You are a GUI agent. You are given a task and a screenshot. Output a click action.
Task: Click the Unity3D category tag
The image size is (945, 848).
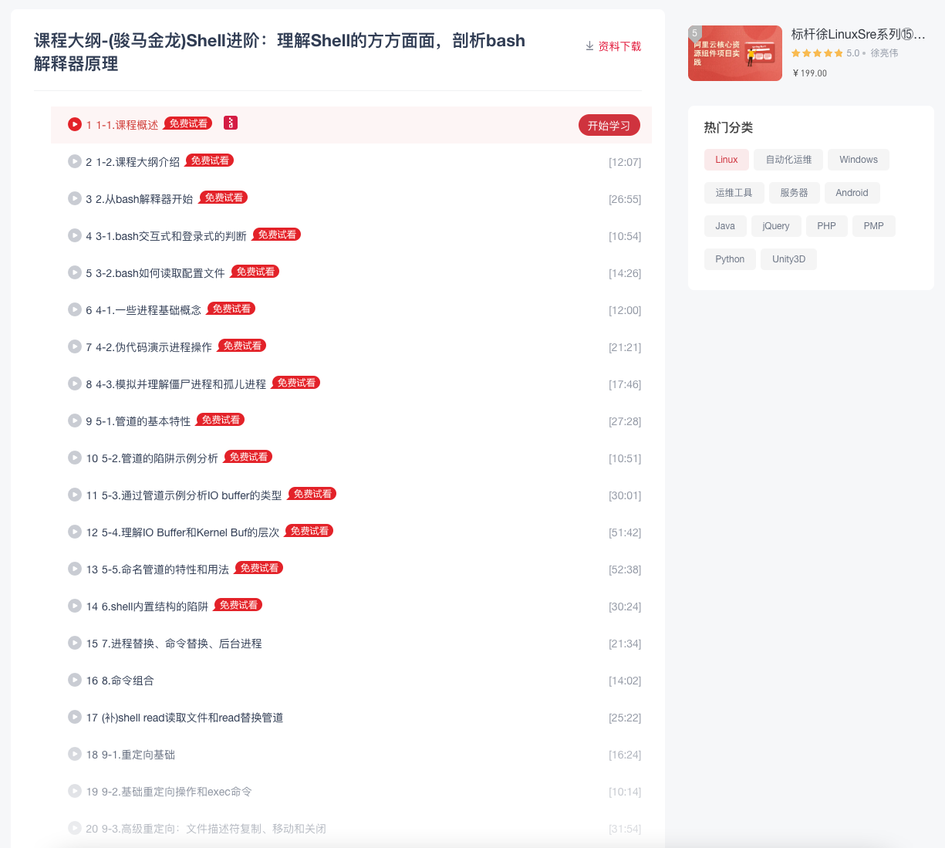pyautogui.click(x=788, y=259)
